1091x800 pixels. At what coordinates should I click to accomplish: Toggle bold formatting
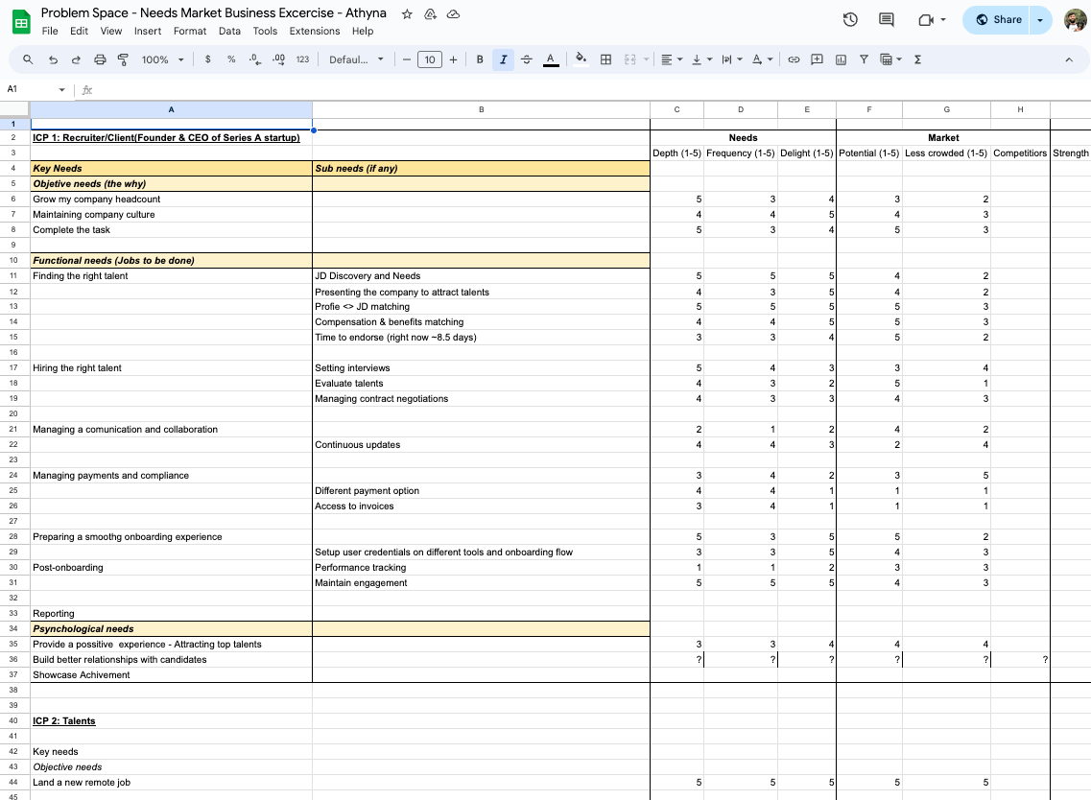480,59
